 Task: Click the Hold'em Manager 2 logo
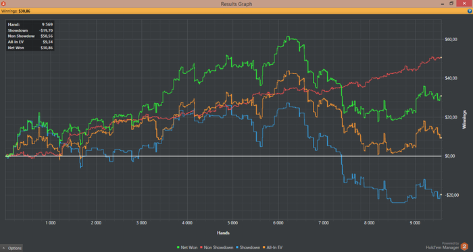(x=464, y=247)
